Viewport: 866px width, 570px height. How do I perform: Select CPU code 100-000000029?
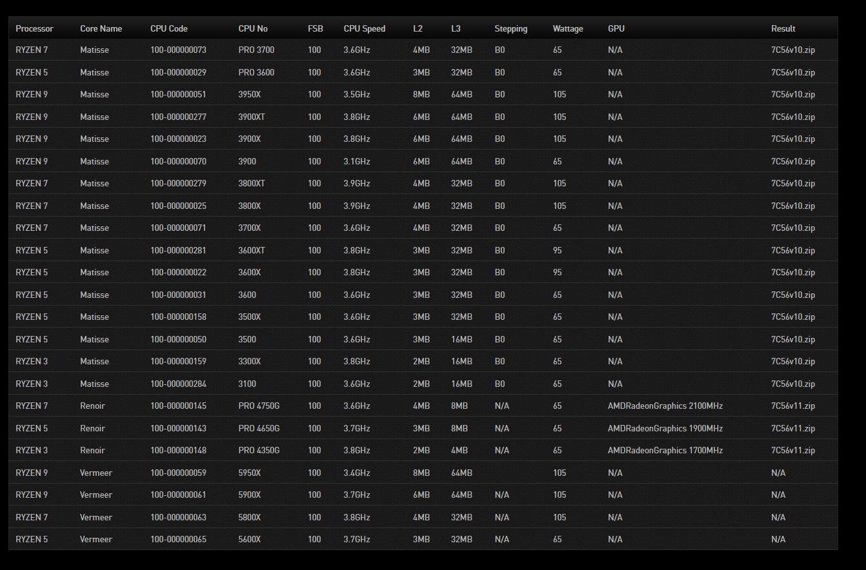point(178,72)
